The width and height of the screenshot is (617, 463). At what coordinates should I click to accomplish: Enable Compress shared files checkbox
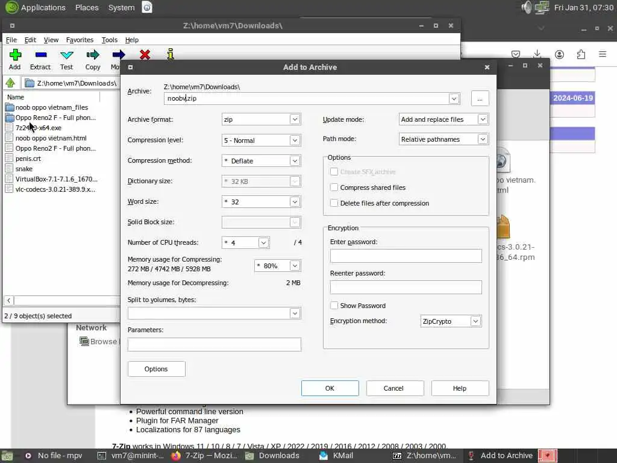pos(334,187)
